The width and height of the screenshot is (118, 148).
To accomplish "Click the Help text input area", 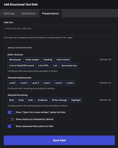I will (59, 30).
